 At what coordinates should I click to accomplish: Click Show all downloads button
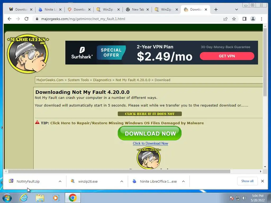[x=247, y=181]
